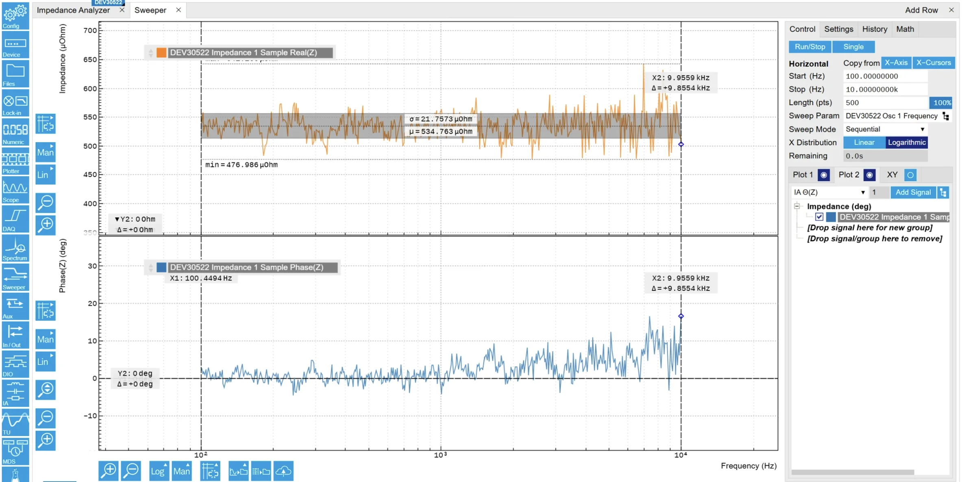This screenshot has width=962, height=482.
Task: Open the Spectrum sidebar icon
Action: pyautogui.click(x=15, y=249)
